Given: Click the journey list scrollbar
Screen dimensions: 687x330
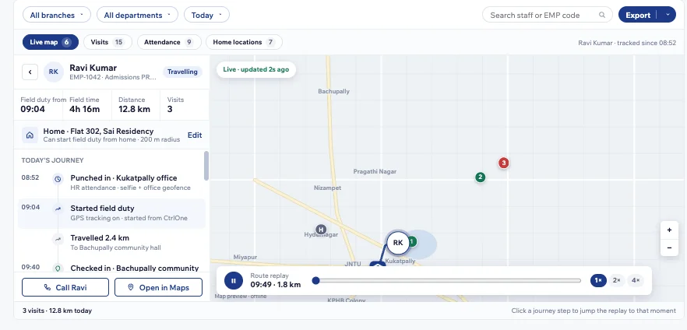Looking at the screenshot, I should (x=206, y=166).
